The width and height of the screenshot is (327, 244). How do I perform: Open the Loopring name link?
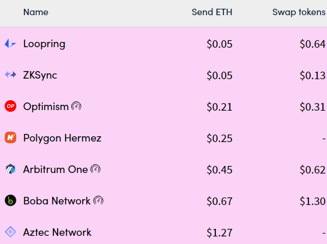click(44, 44)
